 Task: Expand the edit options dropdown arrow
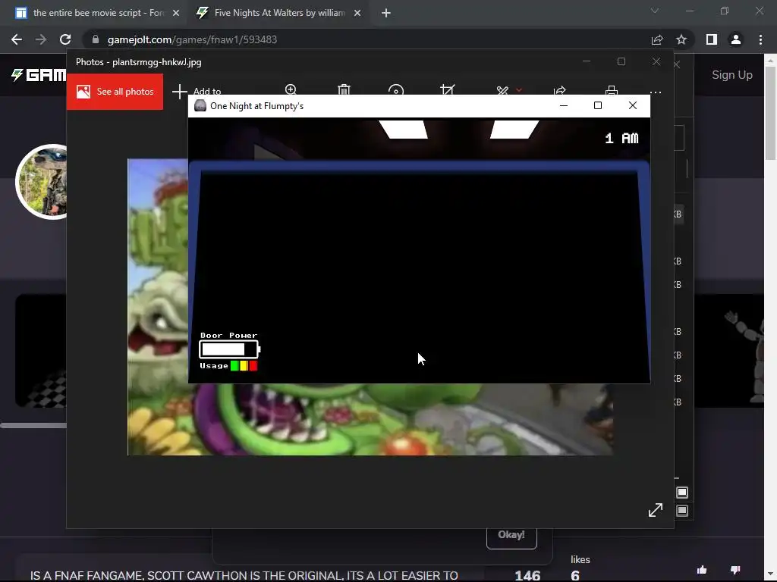pos(519,90)
